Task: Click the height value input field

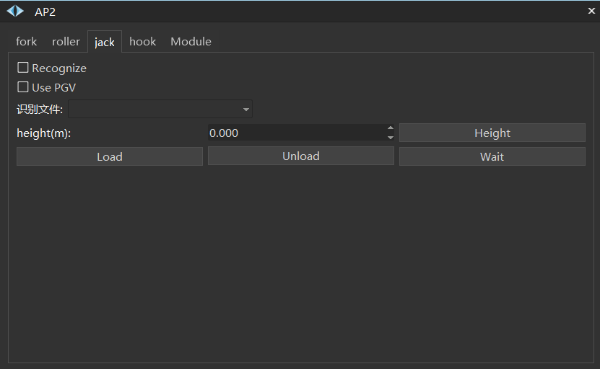Action: pos(296,133)
